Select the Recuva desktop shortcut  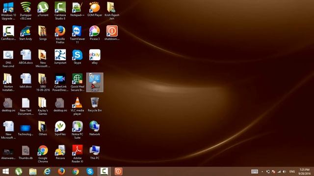60,152
